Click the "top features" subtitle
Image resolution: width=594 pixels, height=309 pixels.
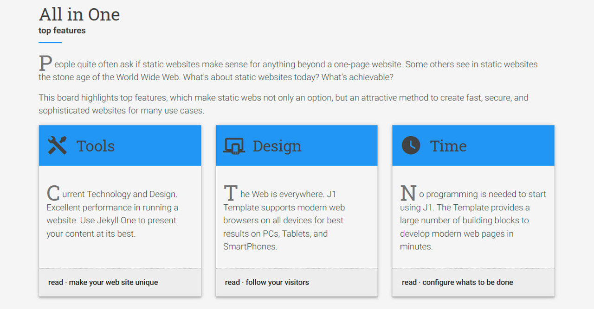click(62, 31)
